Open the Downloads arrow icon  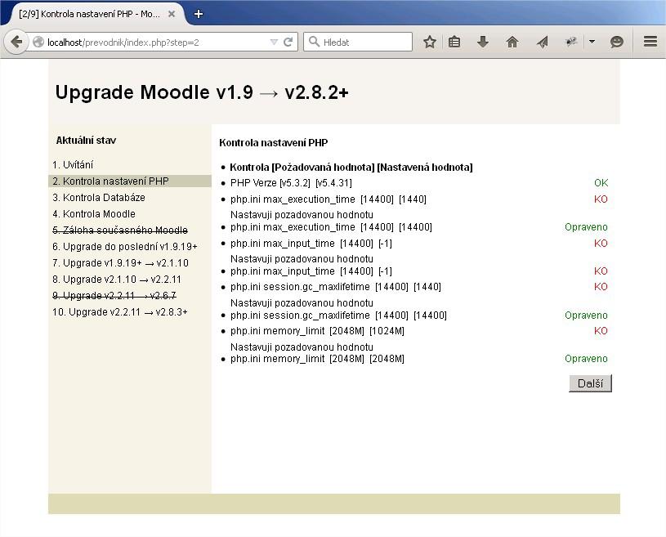pyautogui.click(x=483, y=42)
